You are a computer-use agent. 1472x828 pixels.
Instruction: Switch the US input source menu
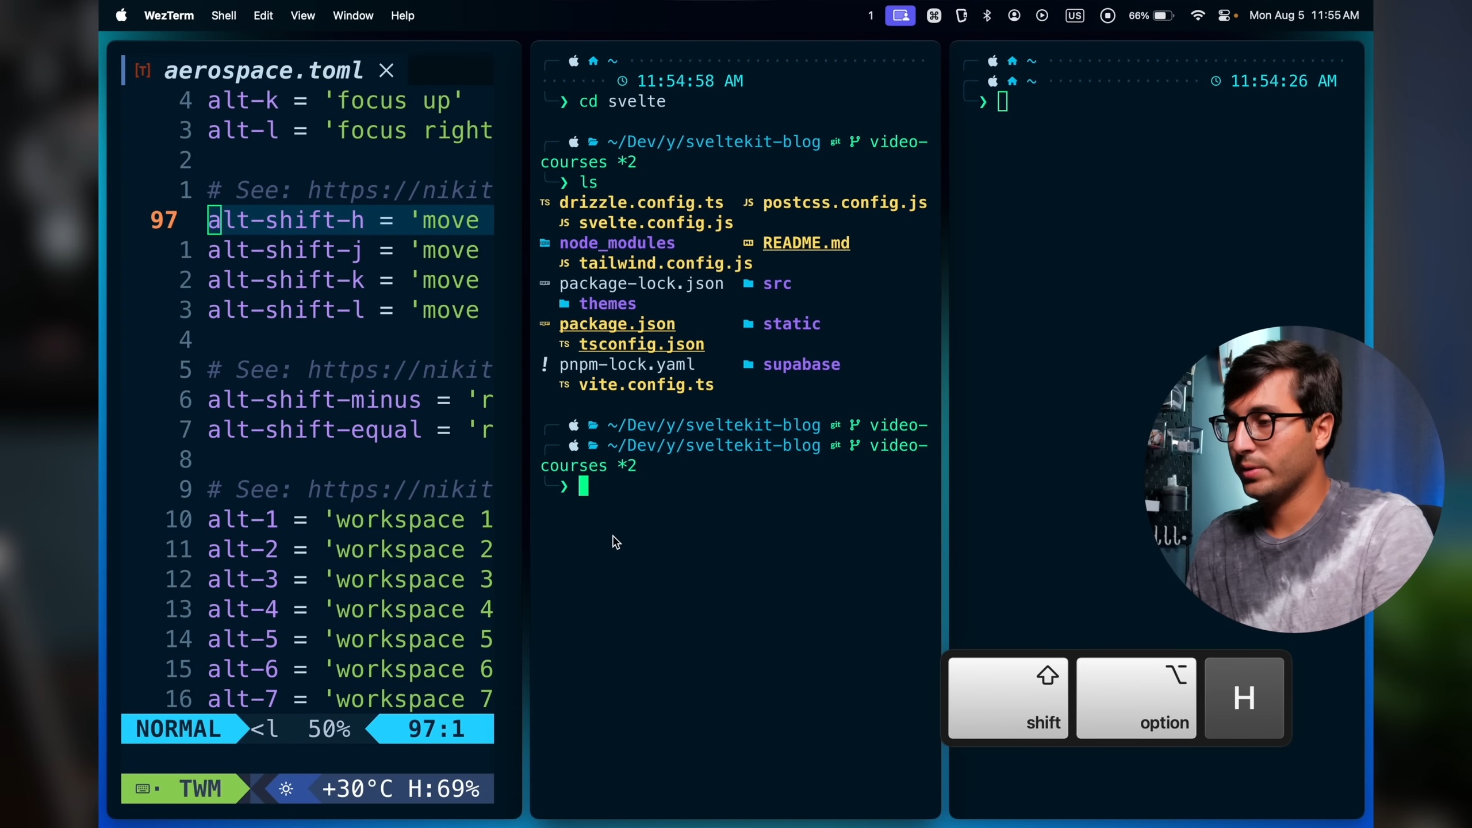point(1074,16)
